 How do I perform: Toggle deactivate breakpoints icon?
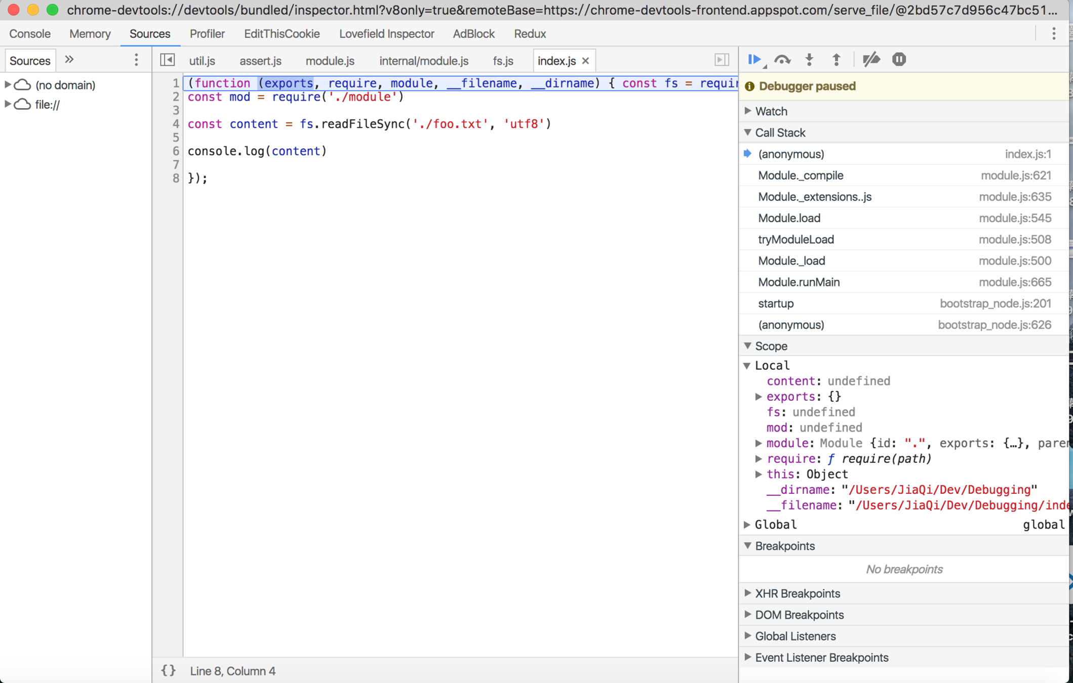point(871,60)
